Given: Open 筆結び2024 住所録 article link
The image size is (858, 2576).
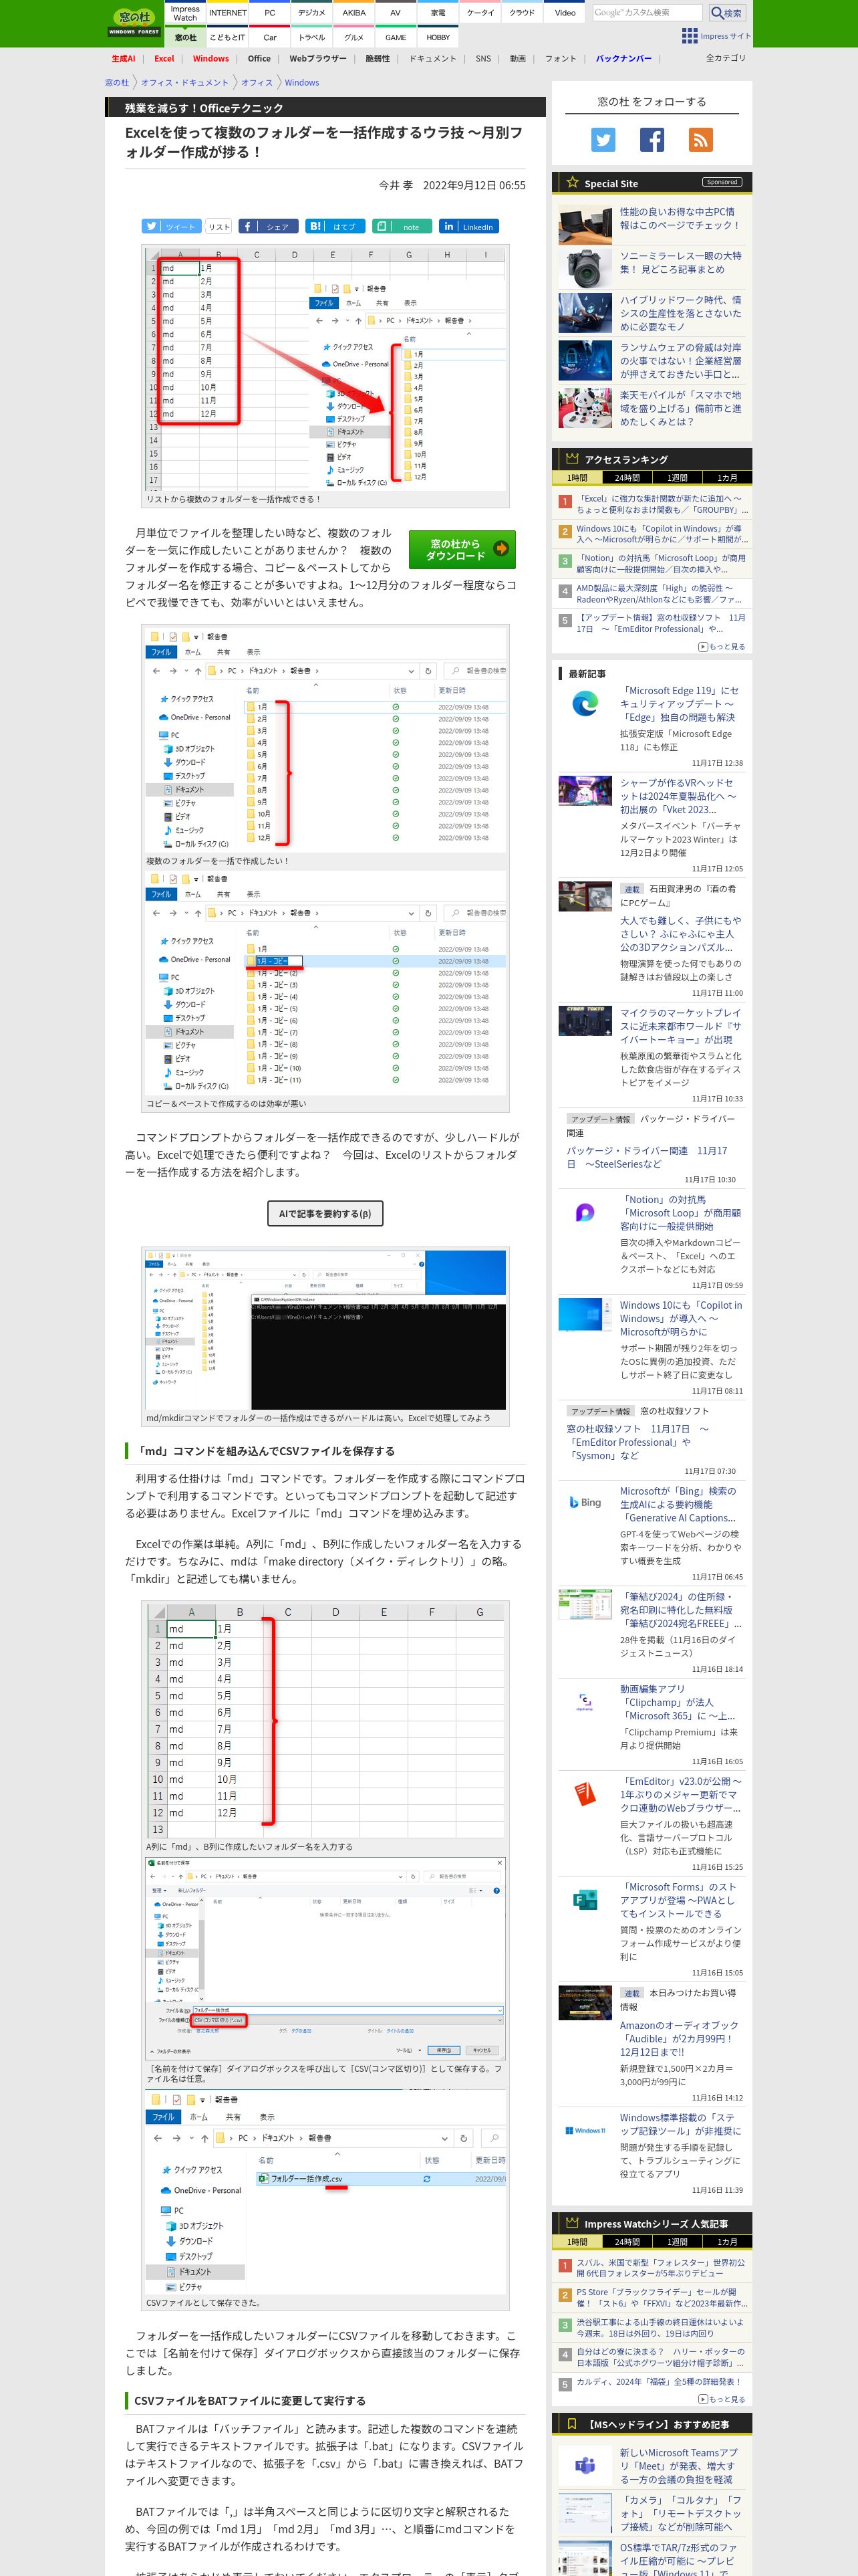Looking at the screenshot, I should pos(680,1610).
